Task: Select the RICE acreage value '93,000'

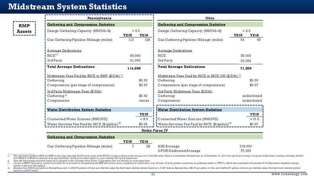Action: [x=135, y=56]
